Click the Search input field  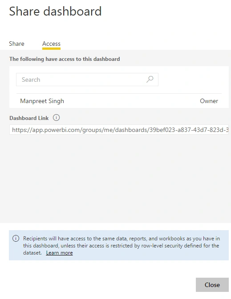pyautogui.click(x=87, y=80)
